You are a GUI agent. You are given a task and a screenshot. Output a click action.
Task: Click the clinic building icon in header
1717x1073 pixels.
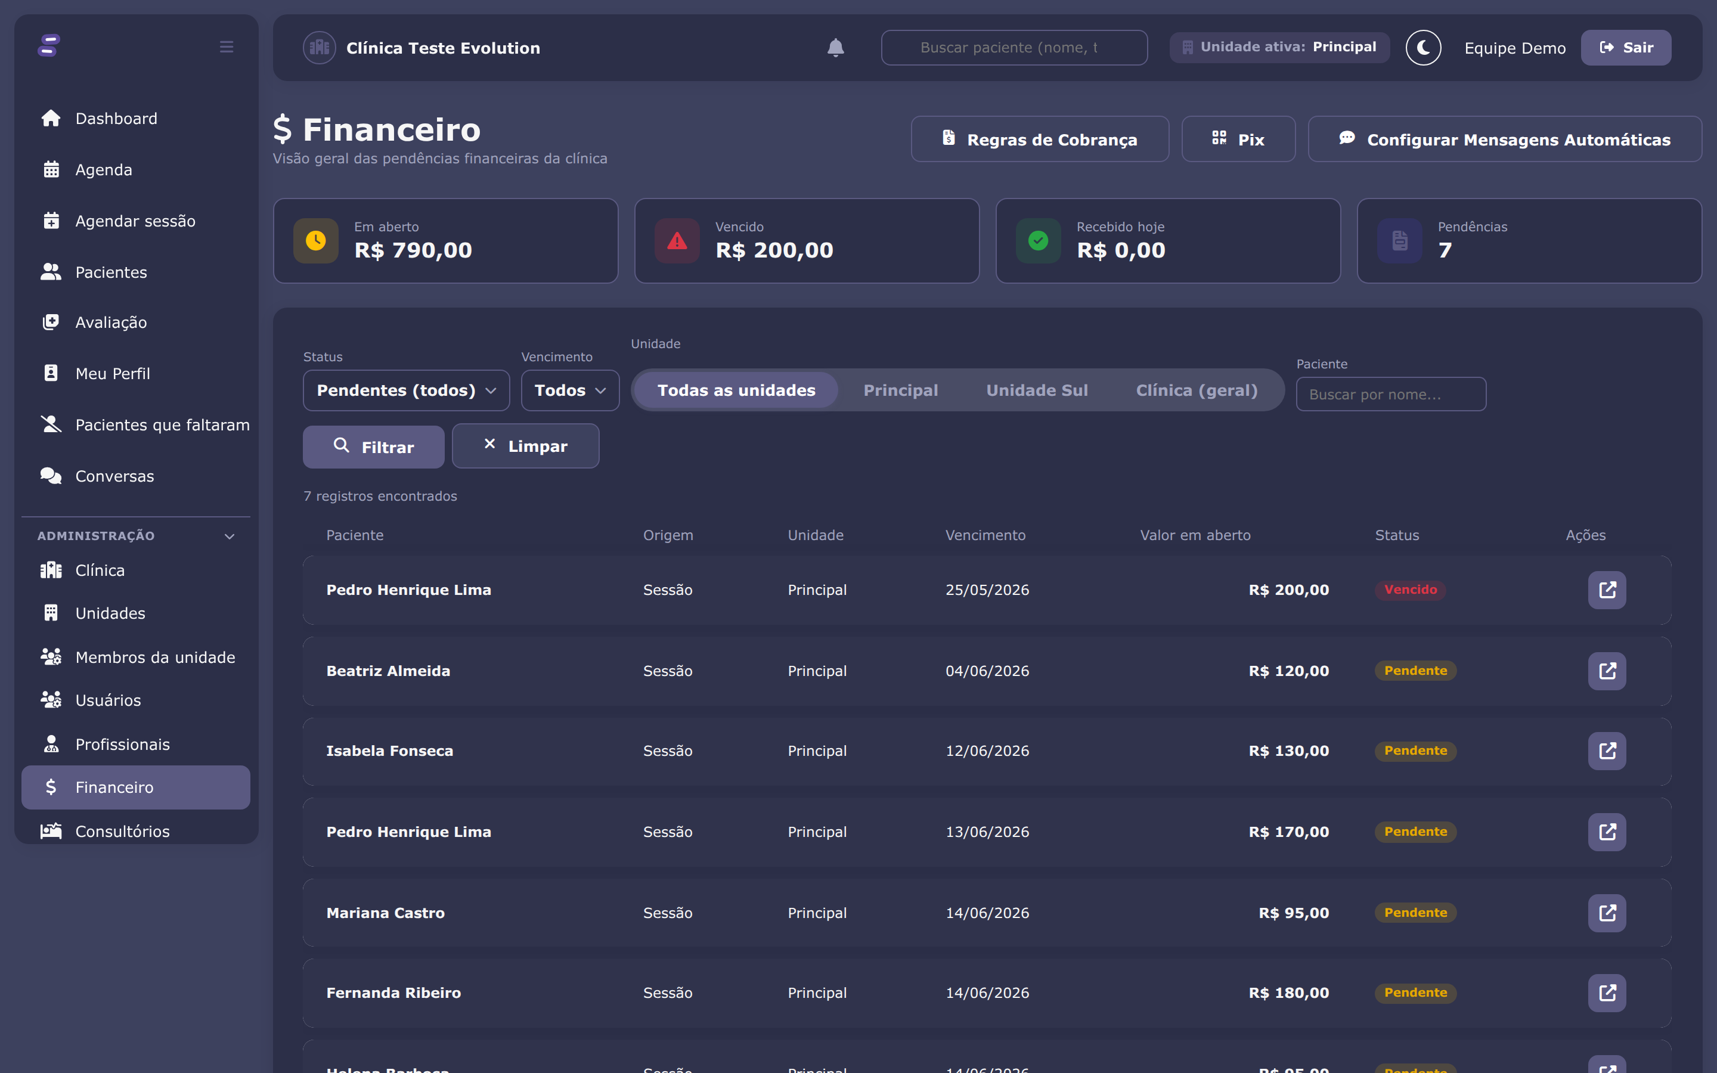click(x=320, y=48)
